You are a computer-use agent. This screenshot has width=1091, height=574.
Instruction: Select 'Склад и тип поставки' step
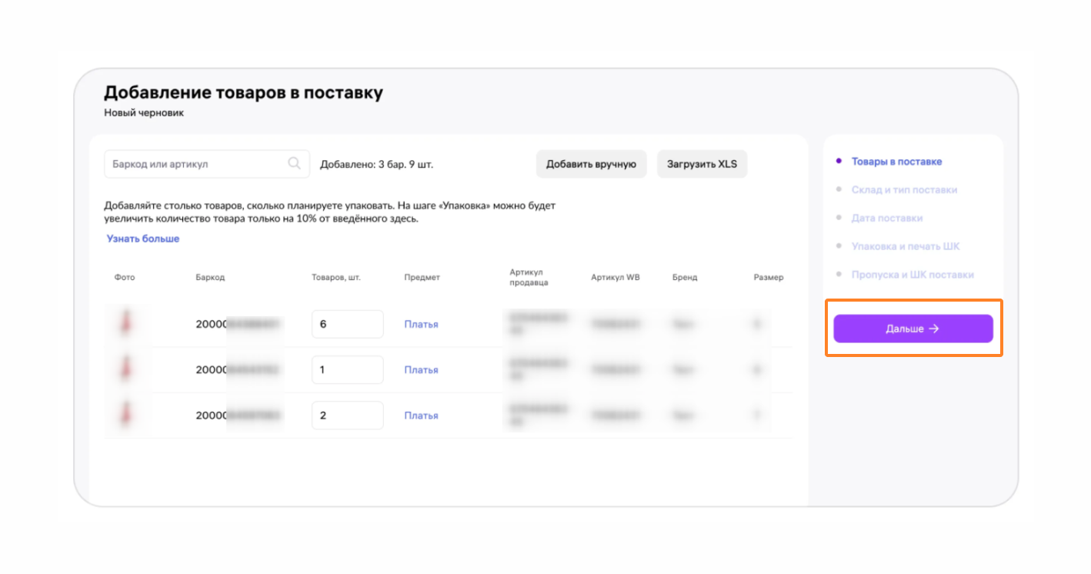904,190
